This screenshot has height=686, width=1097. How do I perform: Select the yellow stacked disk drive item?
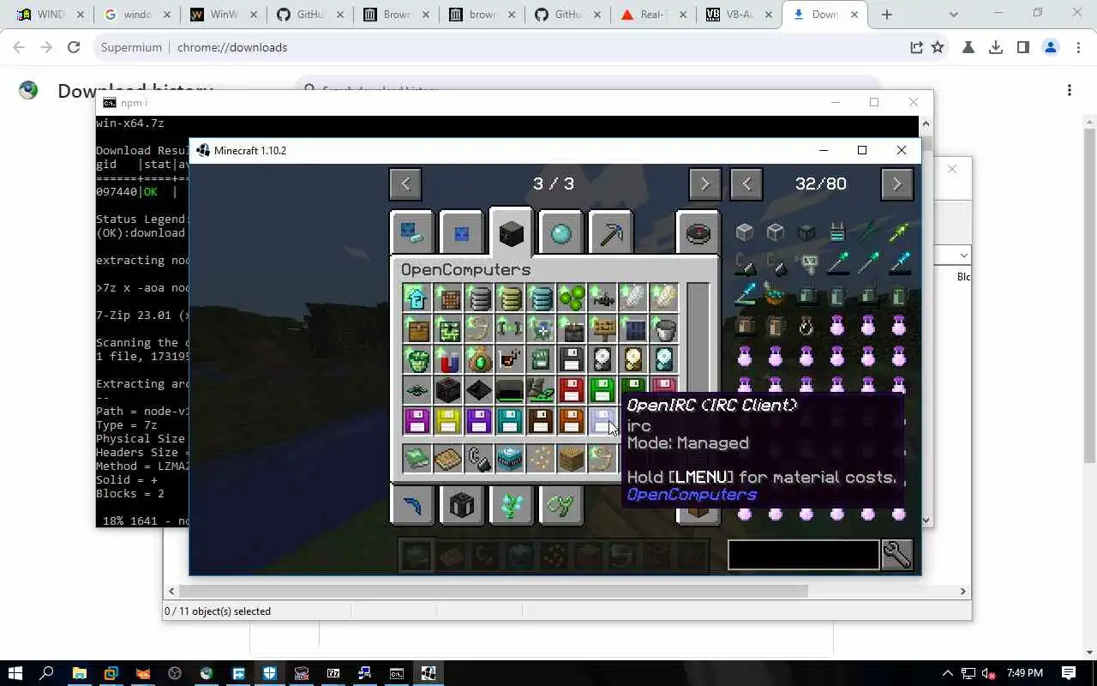(509, 298)
